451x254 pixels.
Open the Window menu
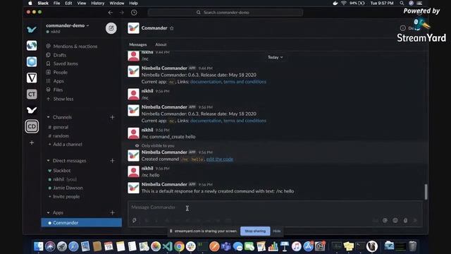pyautogui.click(x=117, y=3)
